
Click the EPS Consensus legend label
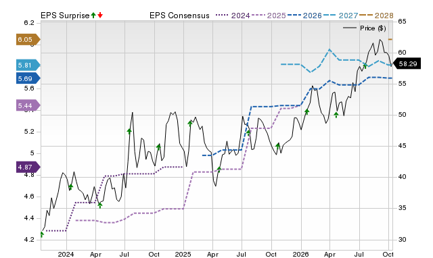pyautogui.click(x=179, y=16)
